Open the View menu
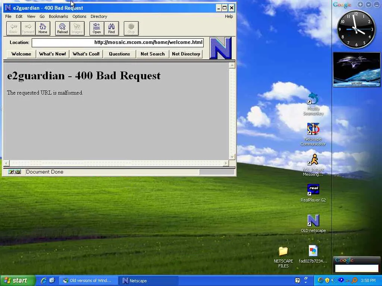 31,16
